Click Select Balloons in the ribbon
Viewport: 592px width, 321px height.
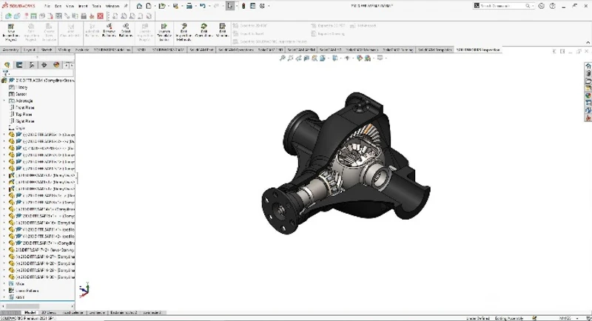coord(126,30)
